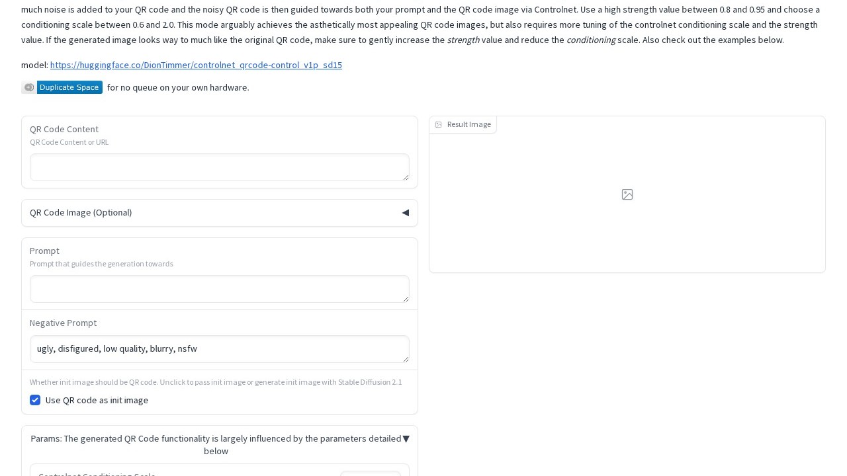This screenshot has height=476, width=847.
Task: Click the resize handle of the Prompt textbox
Action: point(406,299)
